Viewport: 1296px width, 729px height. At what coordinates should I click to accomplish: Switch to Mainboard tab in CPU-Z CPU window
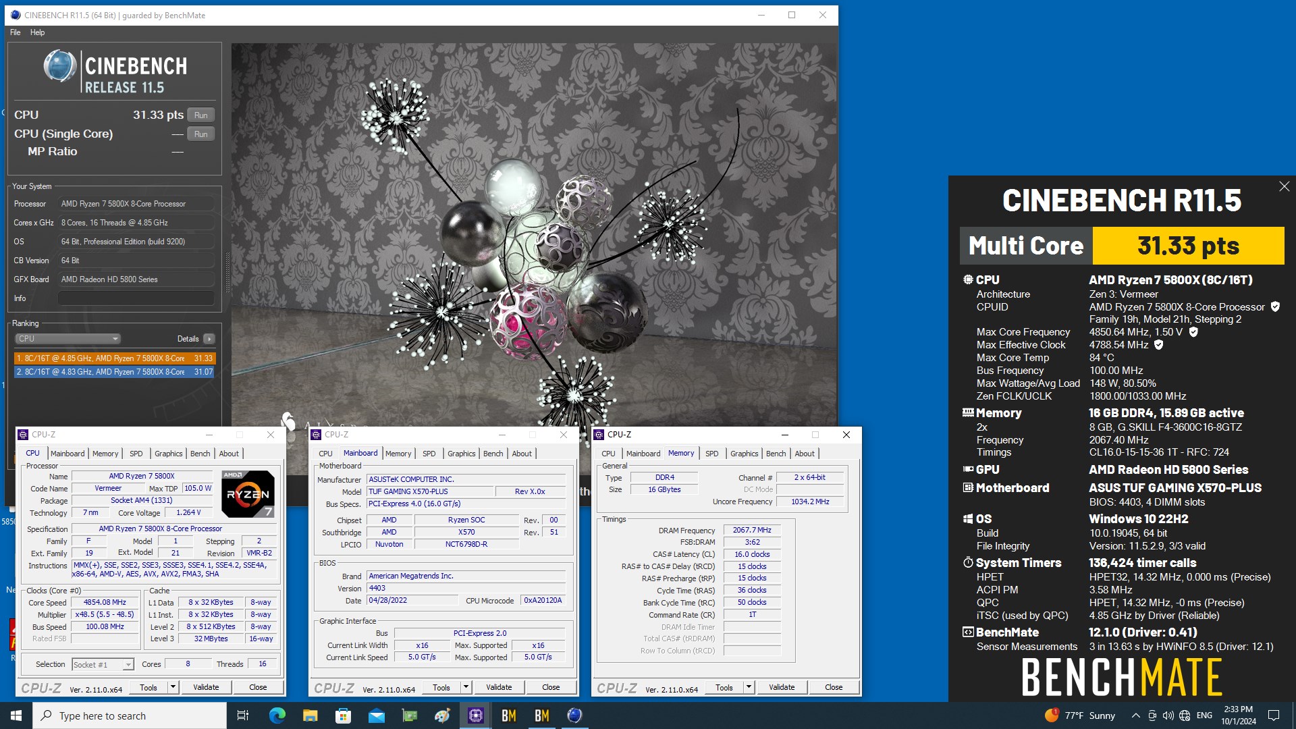pyautogui.click(x=67, y=454)
